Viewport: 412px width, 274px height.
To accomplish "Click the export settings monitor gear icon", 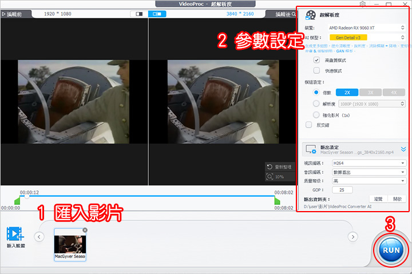I will click(x=311, y=149).
